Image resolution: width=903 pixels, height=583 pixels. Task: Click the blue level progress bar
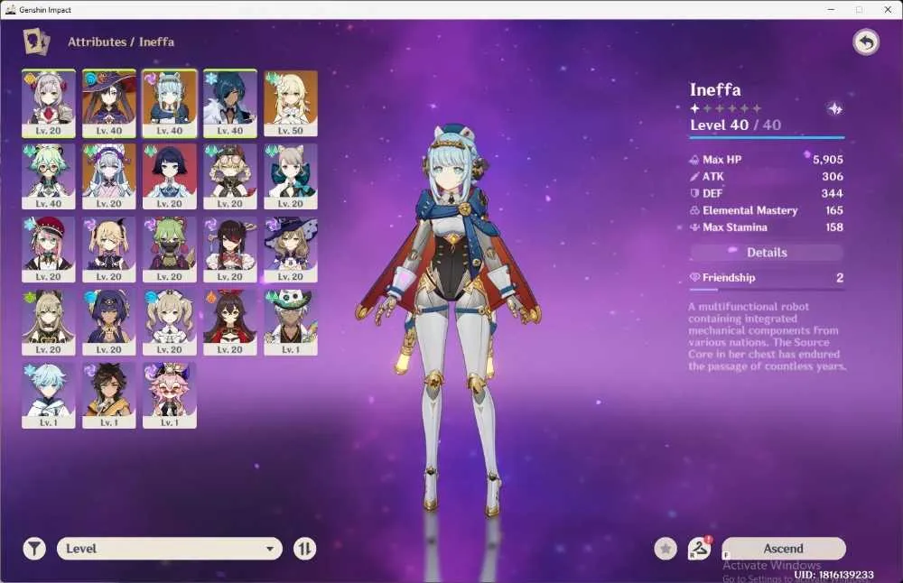(767, 138)
